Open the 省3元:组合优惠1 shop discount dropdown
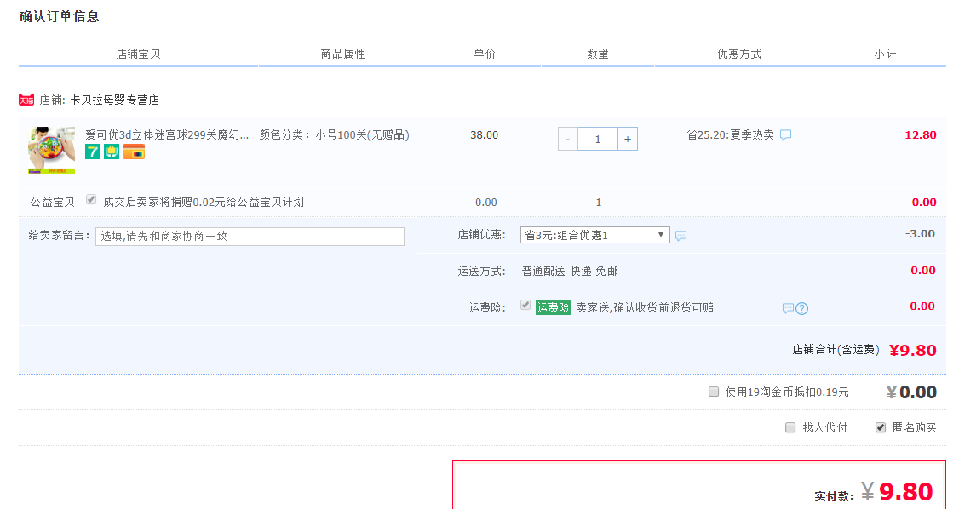This screenshot has height=509, width=959. tap(595, 235)
